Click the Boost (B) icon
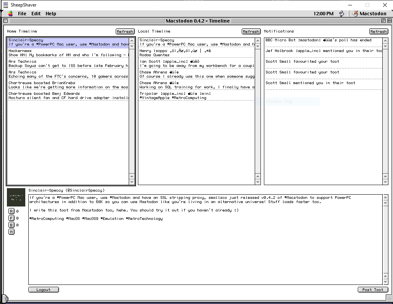 pyautogui.click(x=11, y=225)
